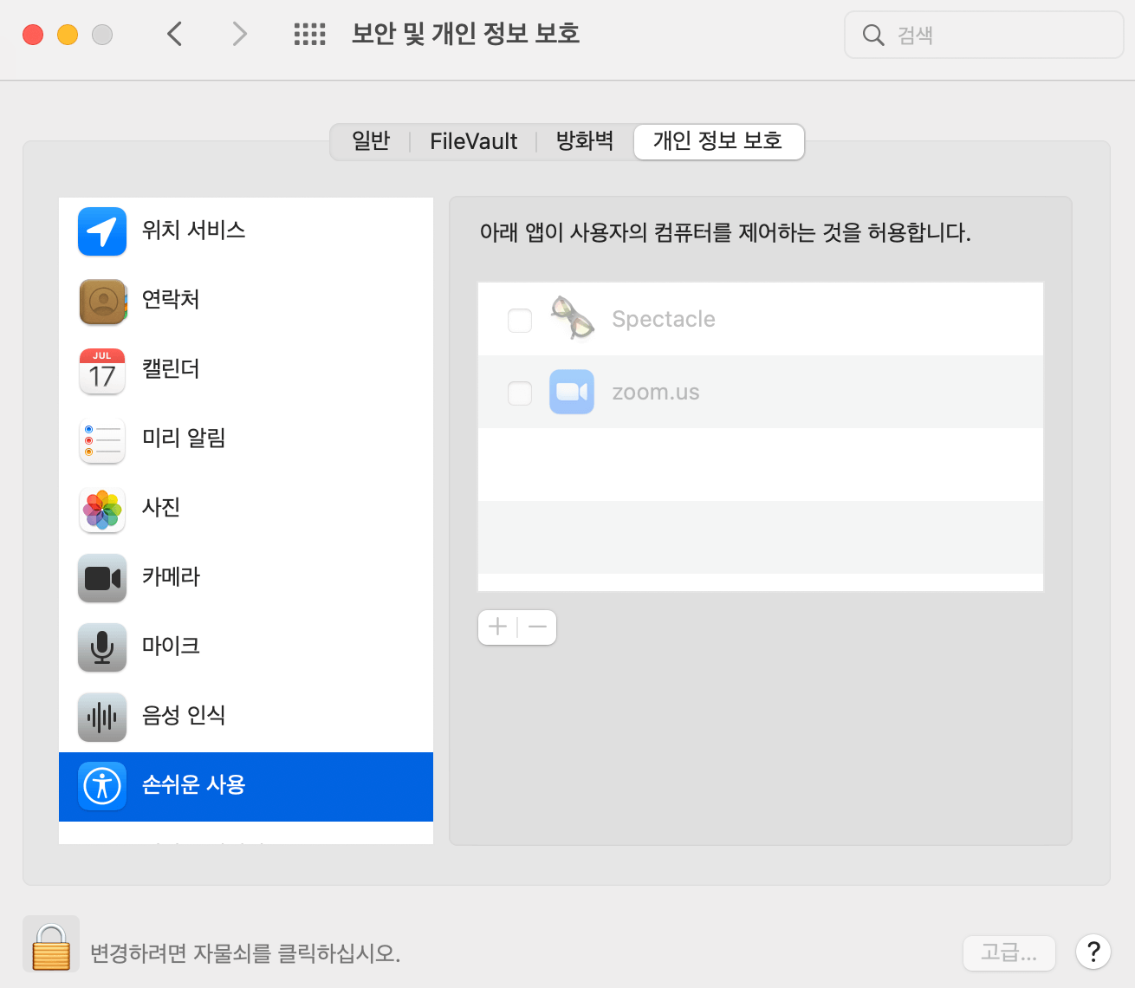Click the 캘린더 calendar icon
The height and width of the screenshot is (988, 1135).
[x=101, y=371]
